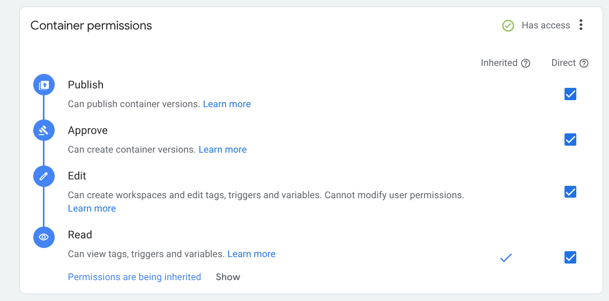Screen dimensions: 609x301
Task: Open Learn more link for Publish
Action: tap(227, 104)
